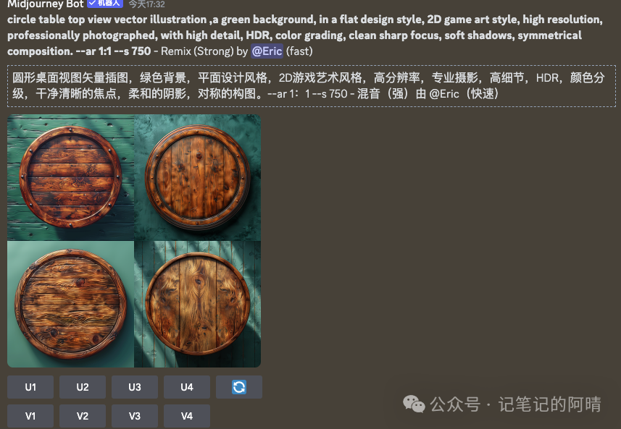
Task: Open bottom-right table with striped shadows
Action: point(198,304)
